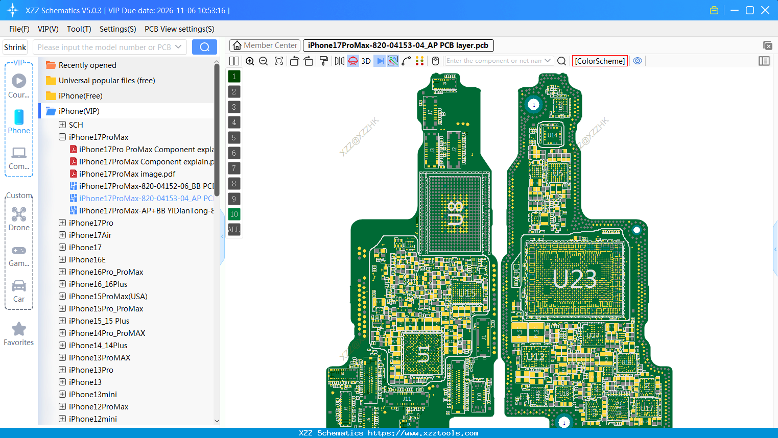The image size is (778, 438).
Task: Click the Member Center button
Action: [x=265, y=45]
